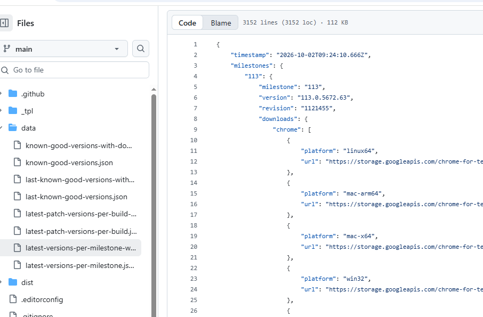Click the file icon beside latest-versions-per-milestone.js...

pyautogui.click(x=17, y=265)
